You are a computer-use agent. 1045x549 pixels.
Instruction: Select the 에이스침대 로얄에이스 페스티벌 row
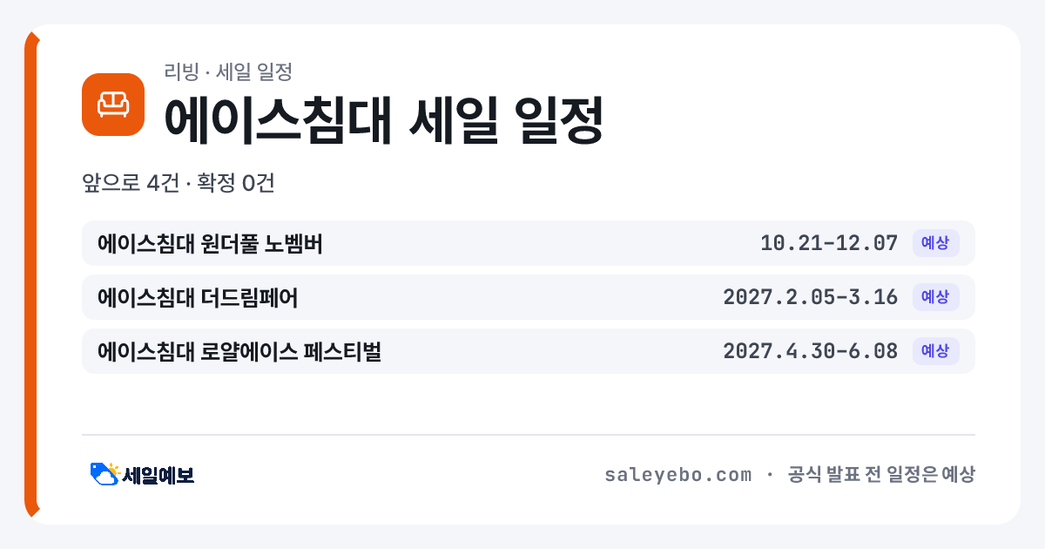[529, 351]
